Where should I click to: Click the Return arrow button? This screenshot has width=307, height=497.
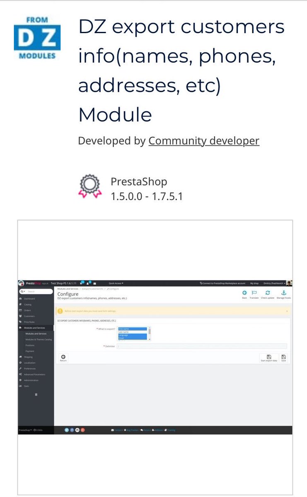click(x=63, y=358)
